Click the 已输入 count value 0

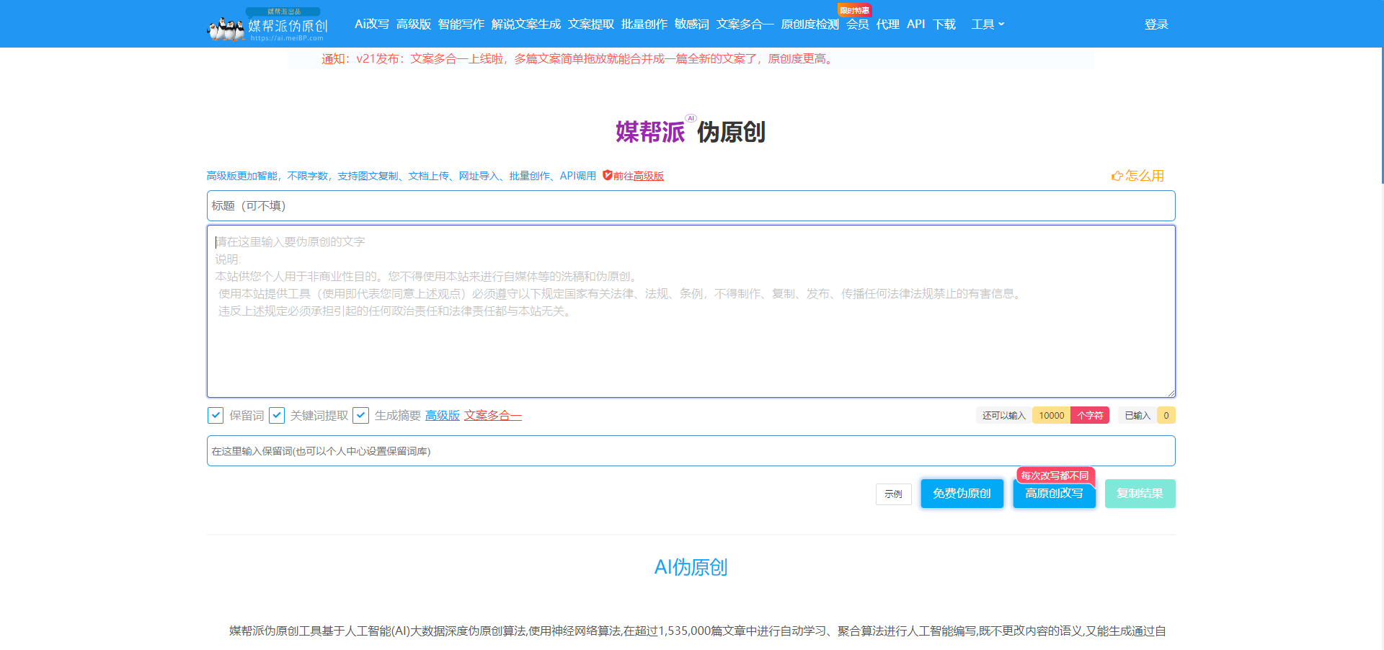[x=1166, y=416]
